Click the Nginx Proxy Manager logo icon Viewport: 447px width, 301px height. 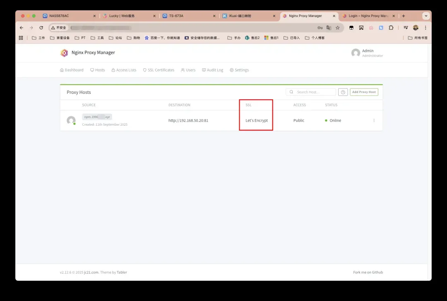(64, 53)
